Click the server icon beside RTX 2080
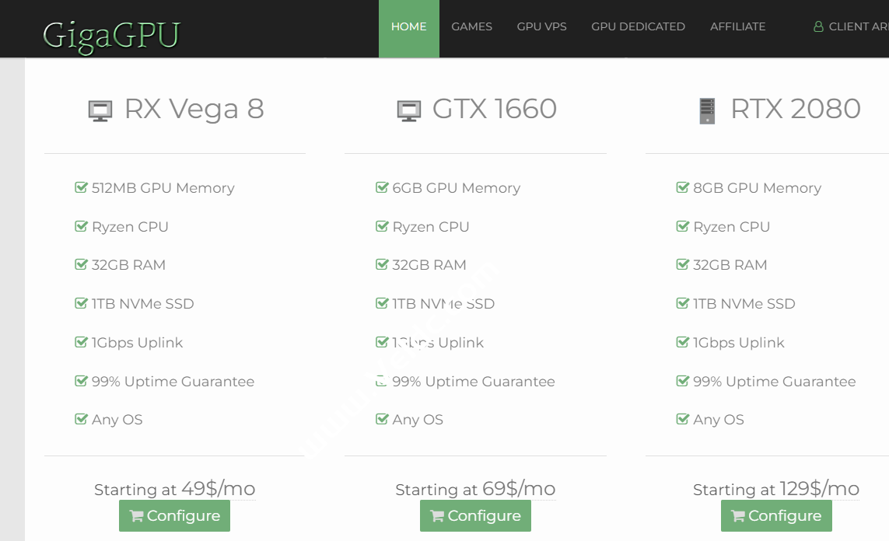The image size is (889, 541). pos(706,110)
